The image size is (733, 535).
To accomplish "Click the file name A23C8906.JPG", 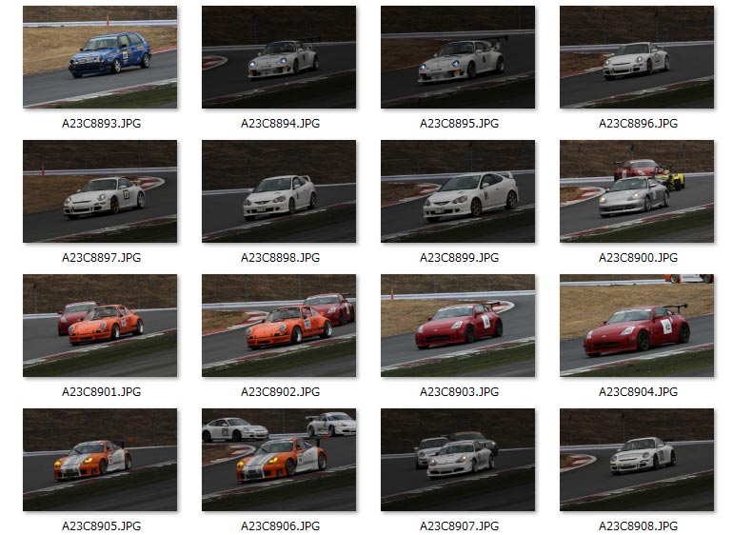I will coord(281,526).
